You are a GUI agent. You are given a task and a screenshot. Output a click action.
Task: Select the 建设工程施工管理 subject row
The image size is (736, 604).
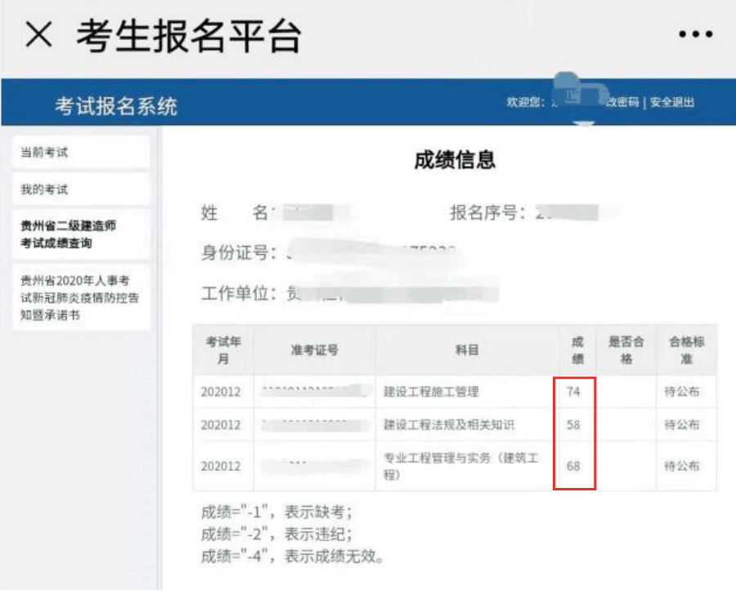point(455,391)
